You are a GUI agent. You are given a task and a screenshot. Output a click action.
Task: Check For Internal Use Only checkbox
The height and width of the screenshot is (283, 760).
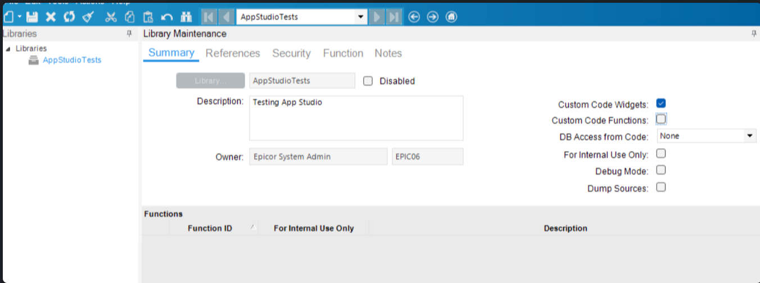(661, 153)
